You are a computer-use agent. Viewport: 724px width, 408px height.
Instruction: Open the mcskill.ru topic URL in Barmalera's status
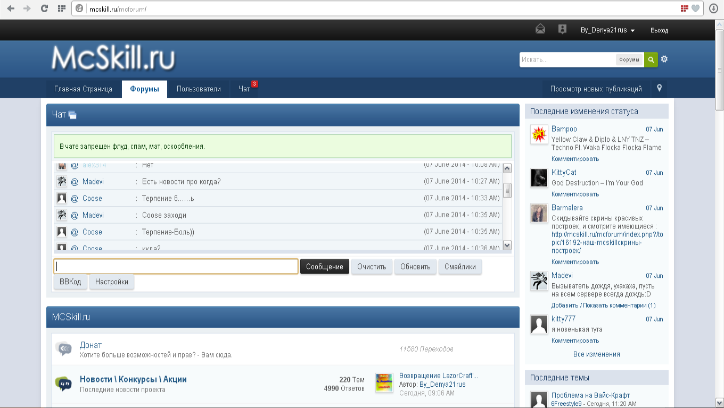(607, 243)
